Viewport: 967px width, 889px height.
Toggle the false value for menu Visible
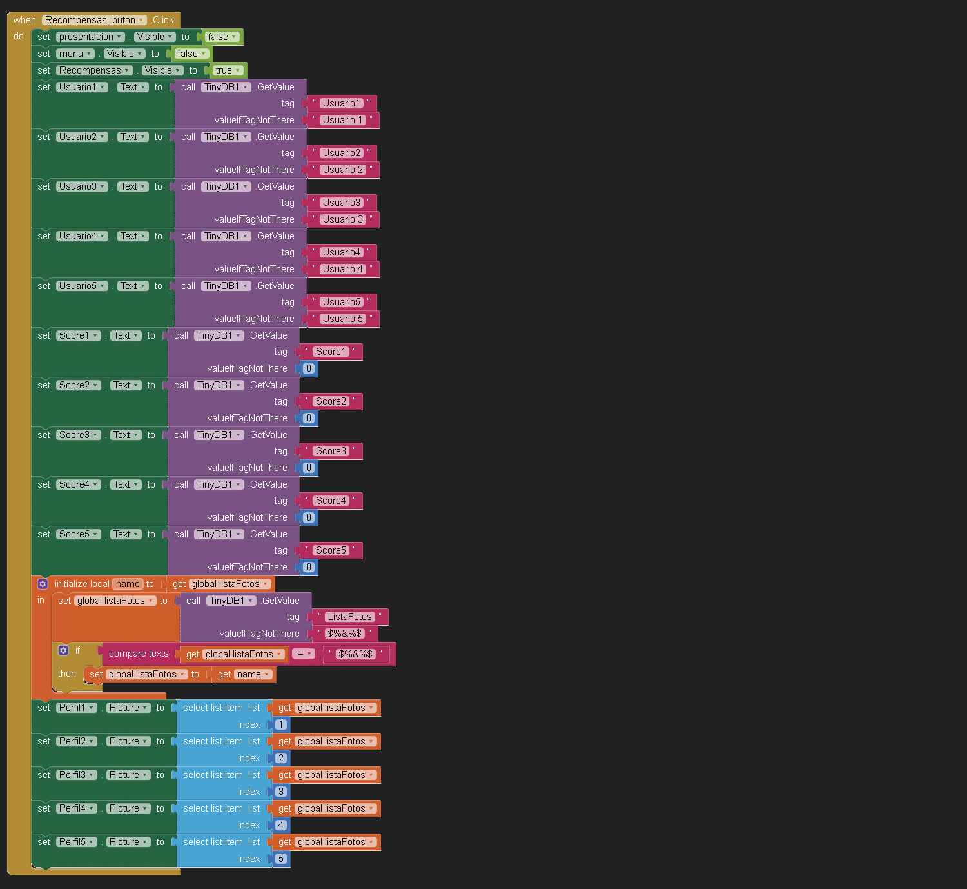tap(191, 54)
